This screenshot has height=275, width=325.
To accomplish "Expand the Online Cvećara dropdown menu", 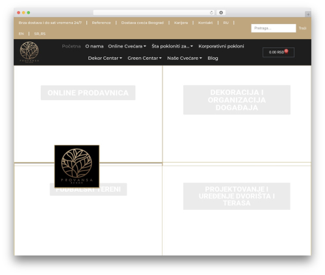I will (x=127, y=46).
